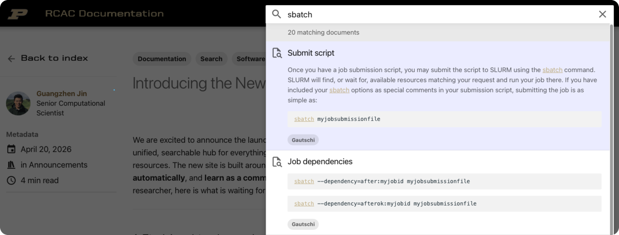Click the books icon next to Announcements

[x=11, y=165]
